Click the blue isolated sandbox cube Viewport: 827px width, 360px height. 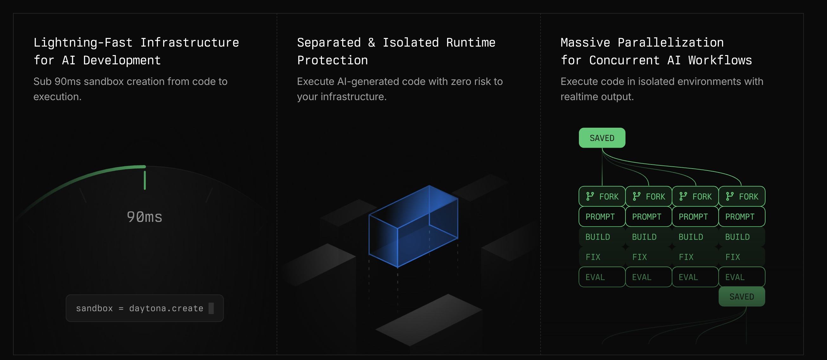click(413, 226)
